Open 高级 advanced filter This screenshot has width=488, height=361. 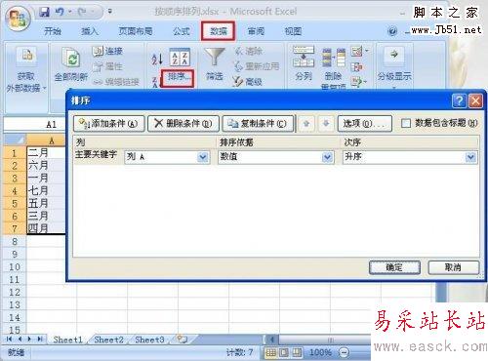pos(248,82)
